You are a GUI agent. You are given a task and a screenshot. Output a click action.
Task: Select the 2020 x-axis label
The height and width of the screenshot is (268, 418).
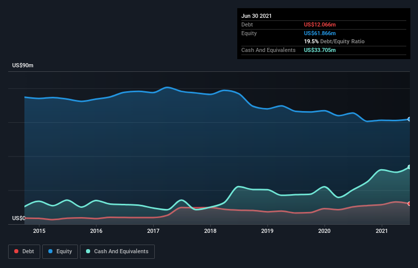324,231
